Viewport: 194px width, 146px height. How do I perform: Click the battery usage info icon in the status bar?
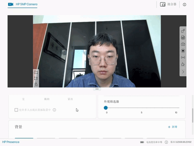pos(166,142)
